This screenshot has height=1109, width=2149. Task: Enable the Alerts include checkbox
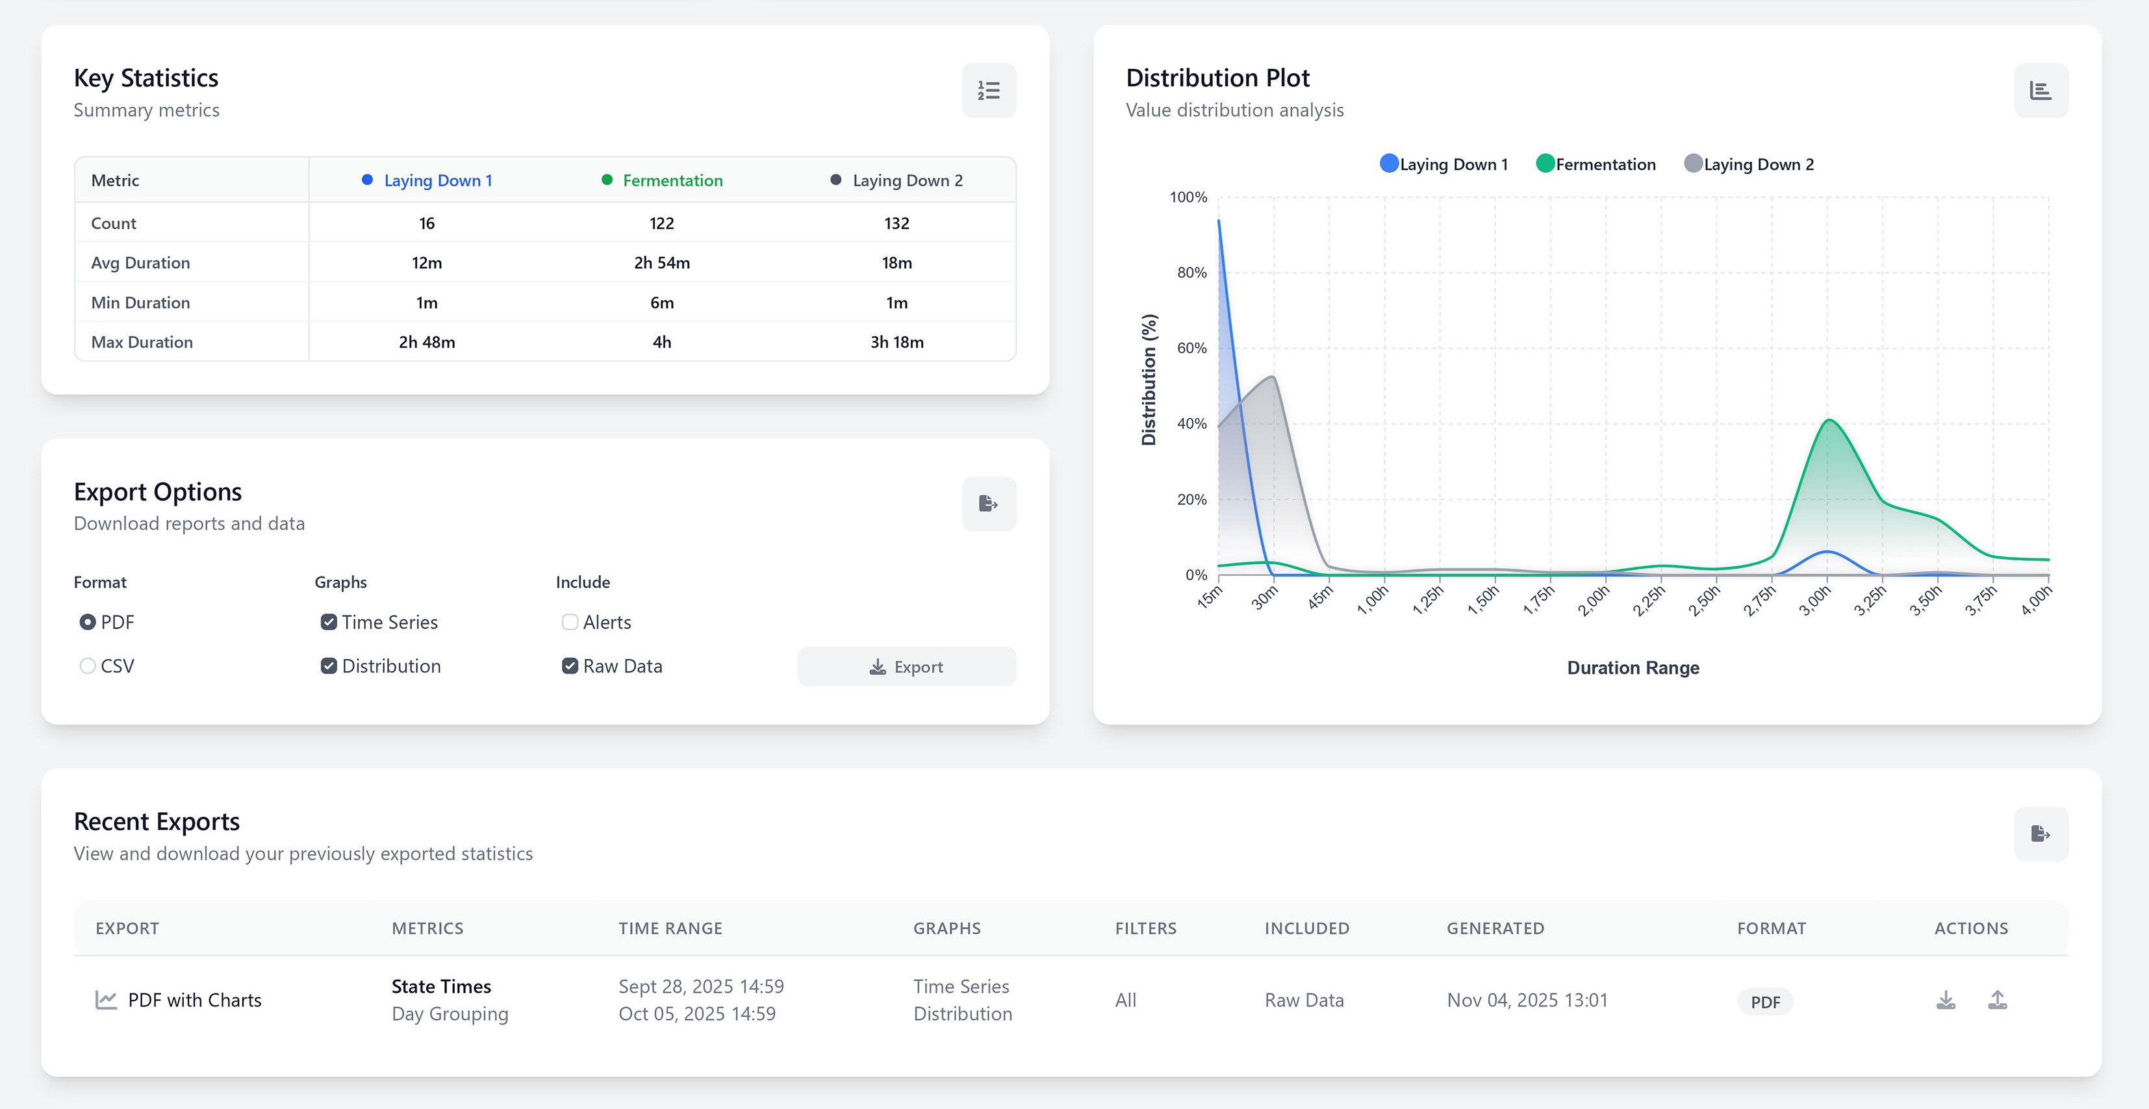[x=570, y=622]
